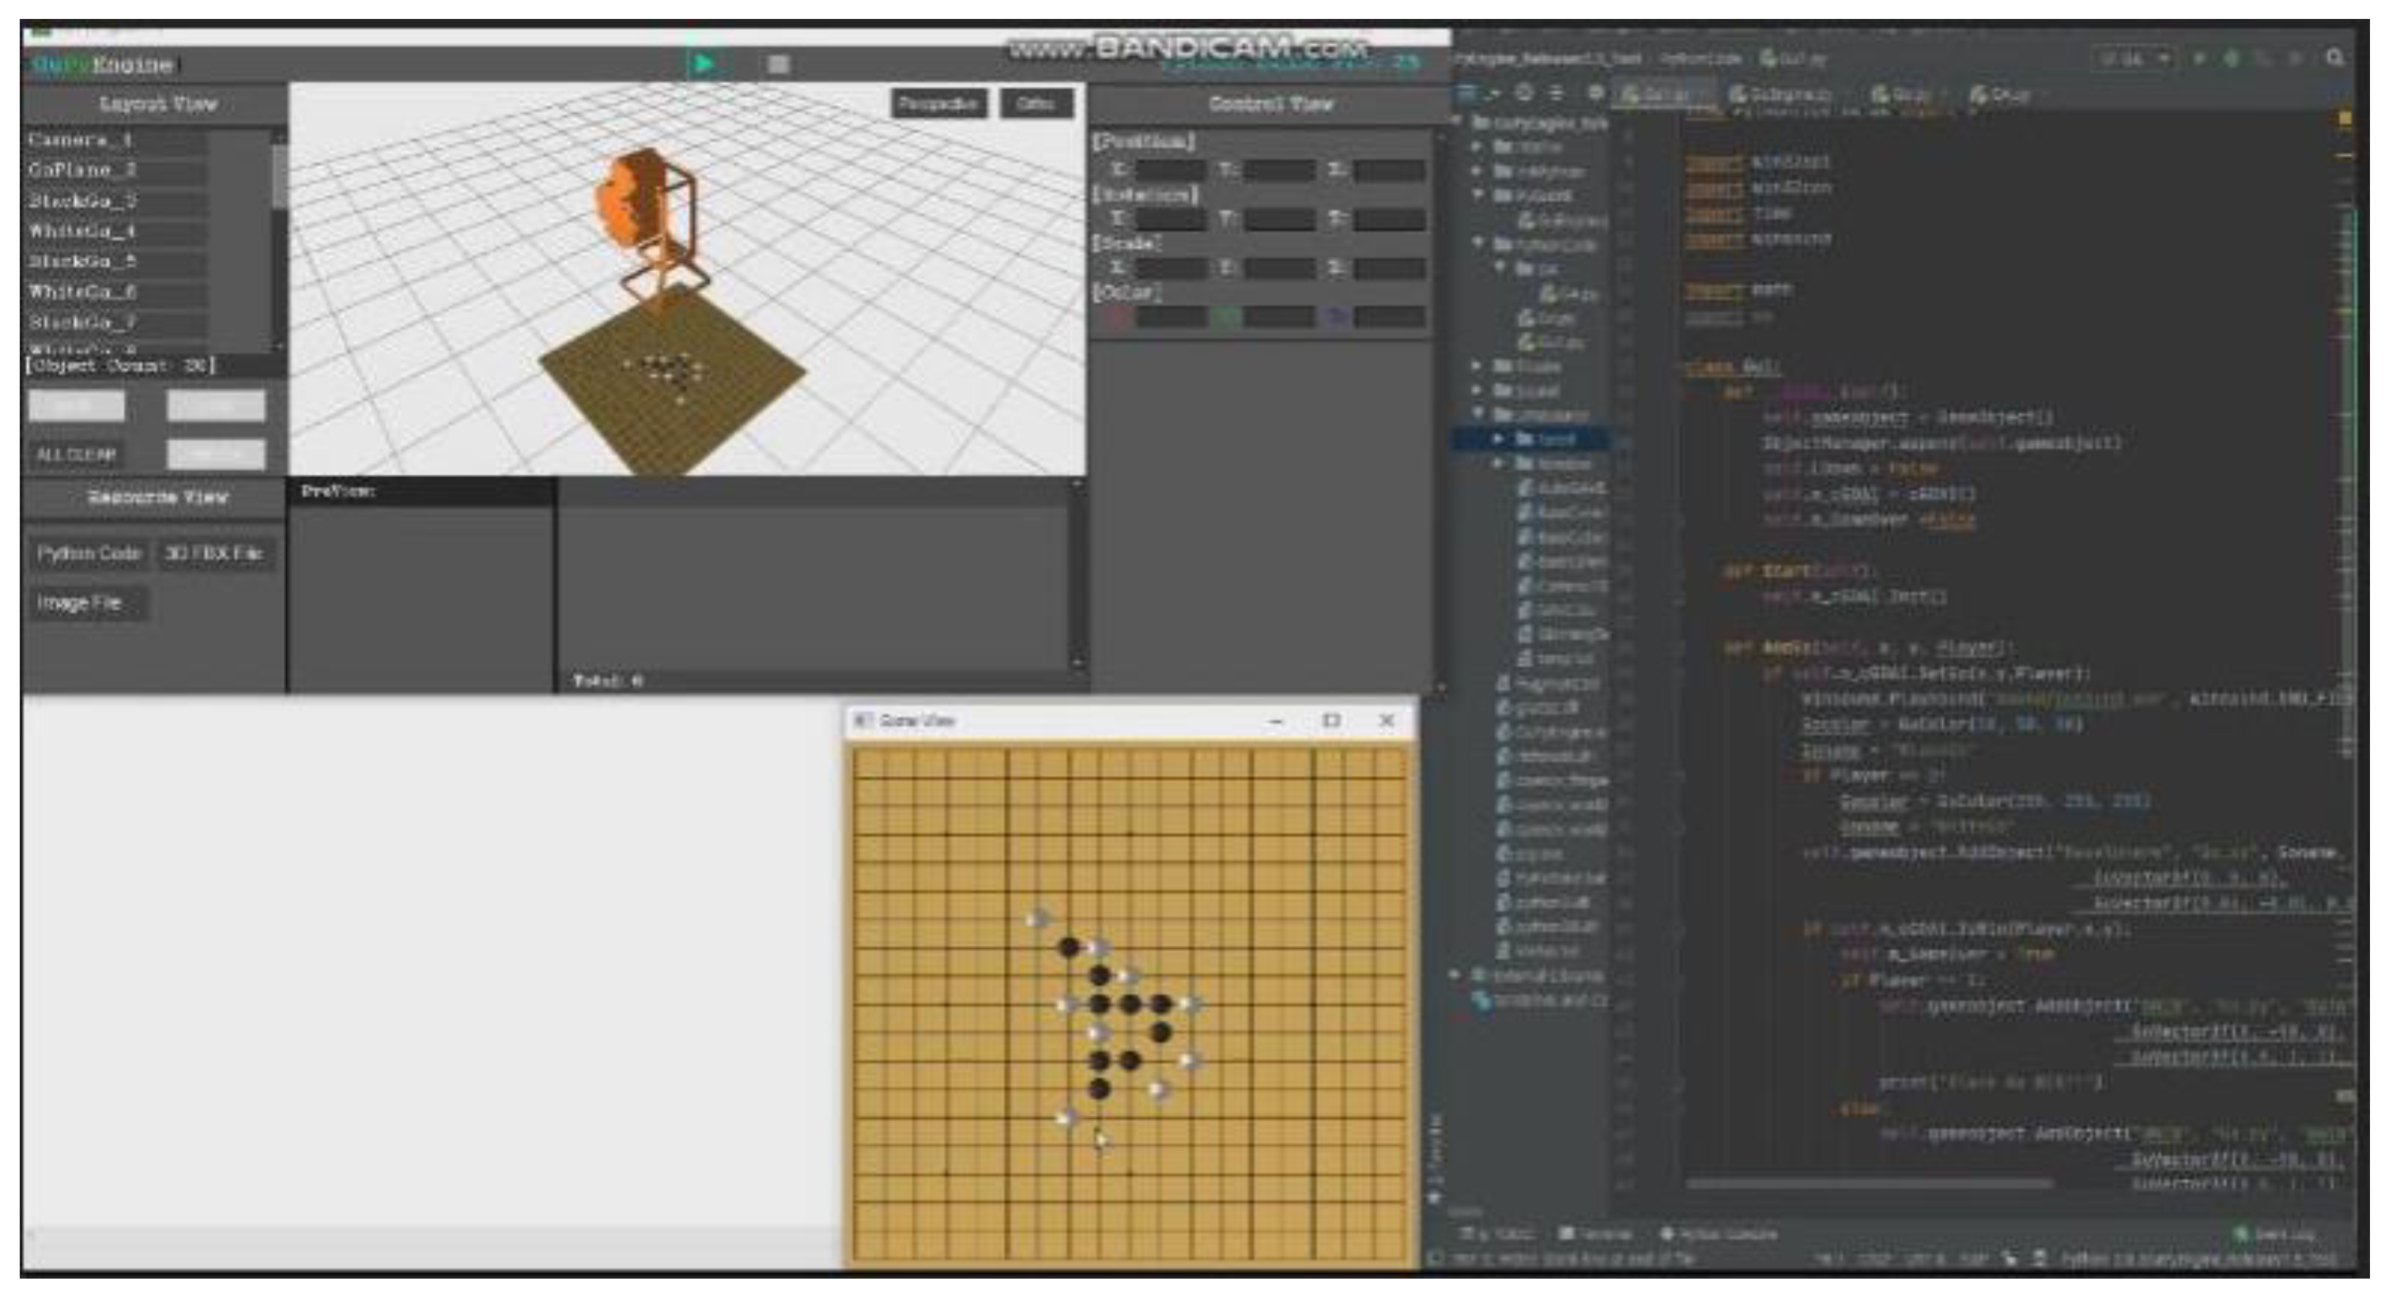
Task: Expand the highlighted folder in project tree
Action: click(x=1499, y=439)
